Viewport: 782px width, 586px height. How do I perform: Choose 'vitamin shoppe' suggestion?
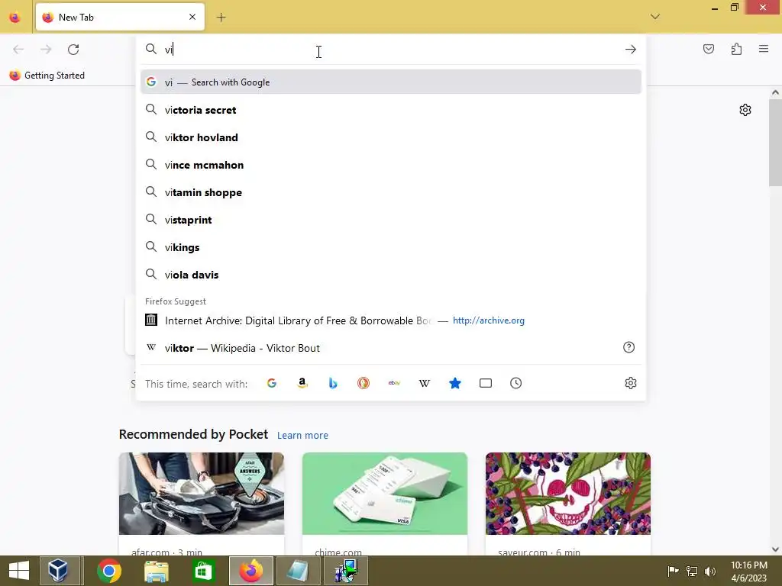390,192
